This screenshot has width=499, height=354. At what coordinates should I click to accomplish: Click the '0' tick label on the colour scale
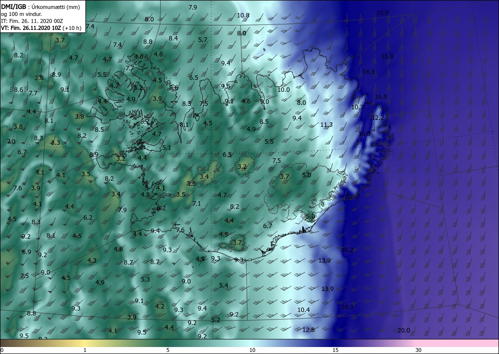(x=2, y=350)
